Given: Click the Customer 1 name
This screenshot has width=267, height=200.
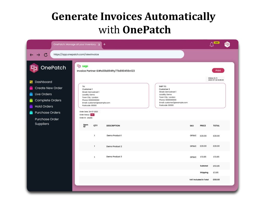Looking at the screenshot, I should [x=88, y=89].
